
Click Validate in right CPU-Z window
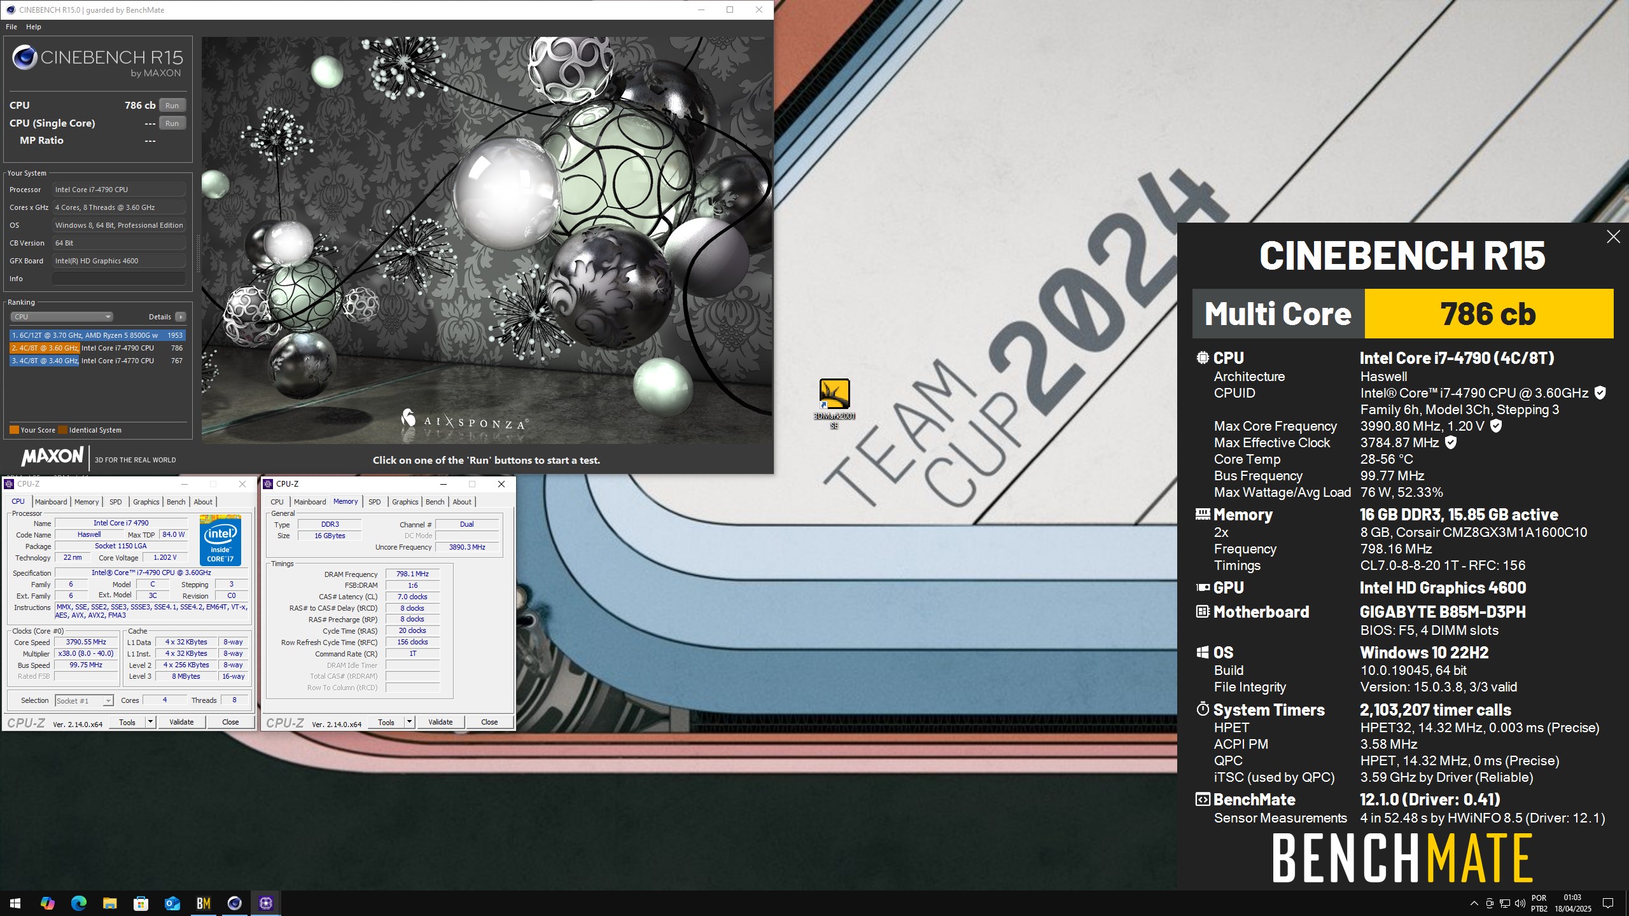coord(440,722)
